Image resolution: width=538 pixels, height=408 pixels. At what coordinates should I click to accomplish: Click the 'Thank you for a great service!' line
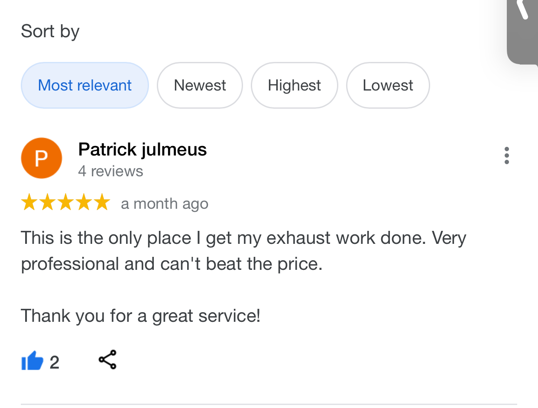tap(140, 315)
